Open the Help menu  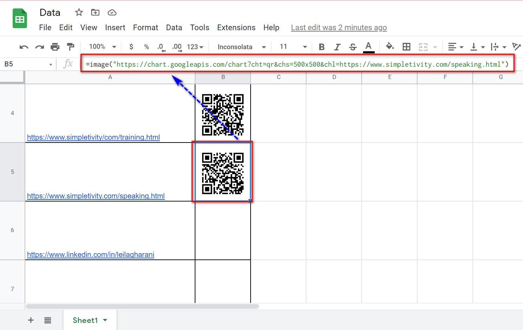click(271, 27)
